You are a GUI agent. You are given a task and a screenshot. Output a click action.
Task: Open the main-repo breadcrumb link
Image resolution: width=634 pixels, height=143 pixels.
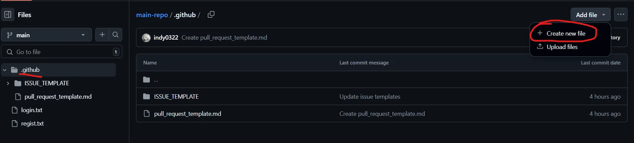pos(152,15)
